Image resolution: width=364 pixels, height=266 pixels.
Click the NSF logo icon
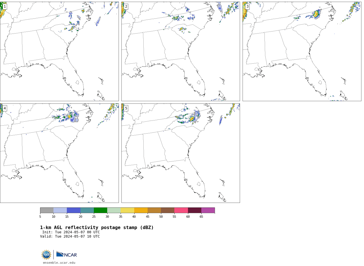[x=46, y=255]
